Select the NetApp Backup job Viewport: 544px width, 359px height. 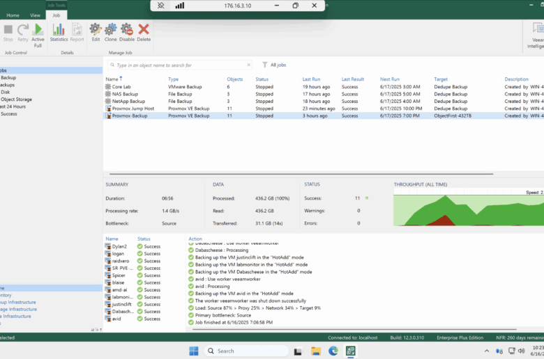click(x=324, y=102)
